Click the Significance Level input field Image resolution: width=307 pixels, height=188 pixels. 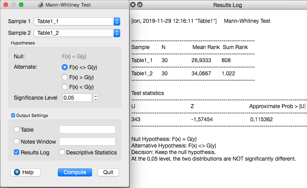pyautogui.click(x=77, y=98)
